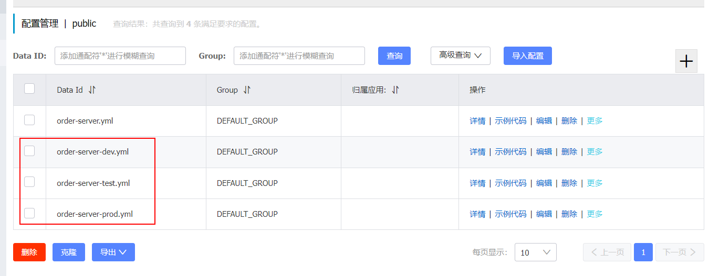This screenshot has width=709, height=276.
Task: Open 更多 menu for order-server-test.yml
Action: click(x=595, y=183)
